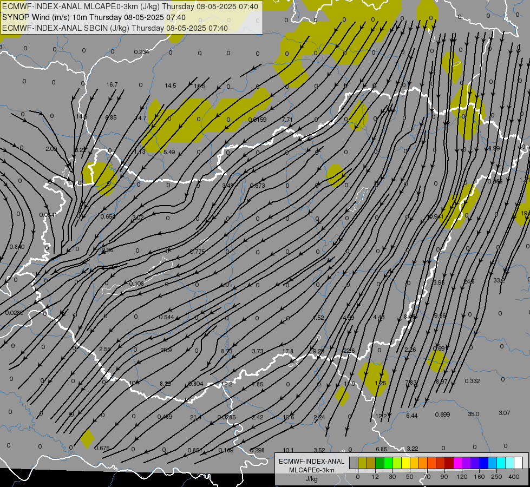Click legend scale value 250
Viewport: 530px width, 487px height.
(x=496, y=477)
